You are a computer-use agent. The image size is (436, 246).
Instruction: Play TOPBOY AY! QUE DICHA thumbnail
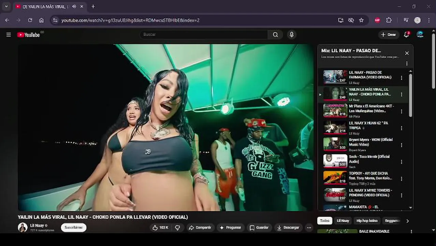335,178
